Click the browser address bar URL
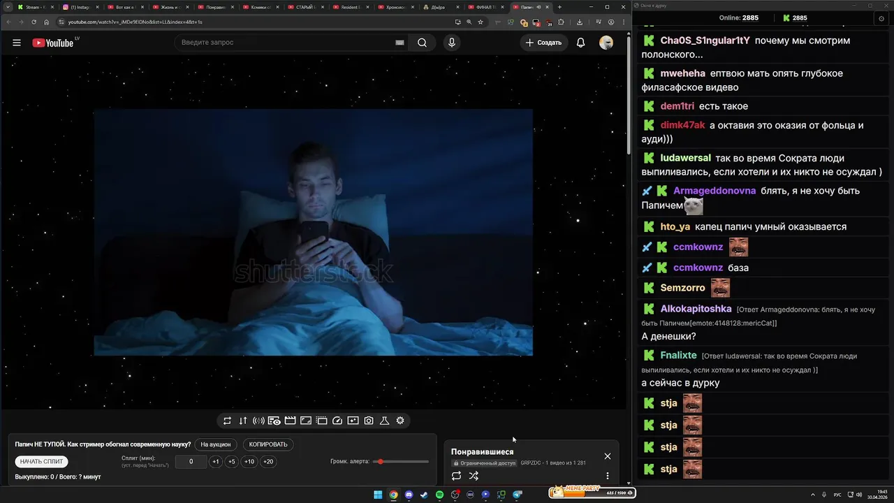This screenshot has width=894, height=503. (x=135, y=22)
